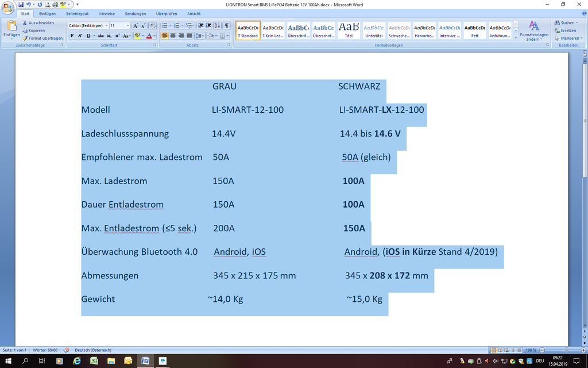Increase paragraph indent

[x=208, y=25]
